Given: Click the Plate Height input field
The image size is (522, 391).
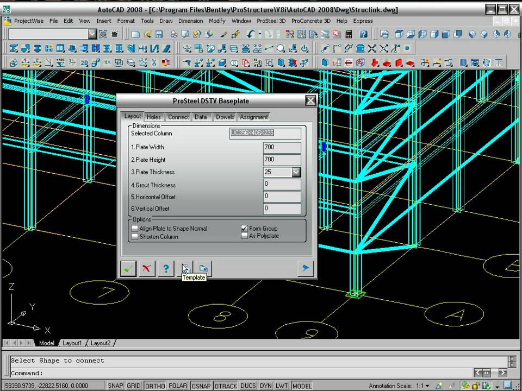Looking at the screenshot, I should tap(282, 160).
